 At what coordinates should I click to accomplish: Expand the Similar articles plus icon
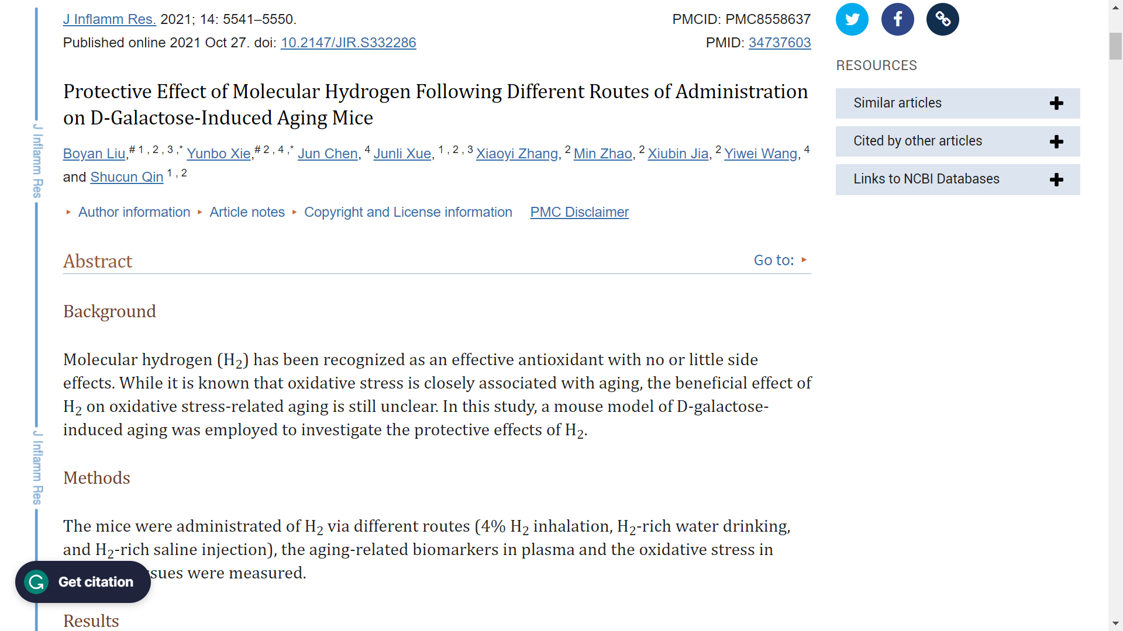[1056, 103]
